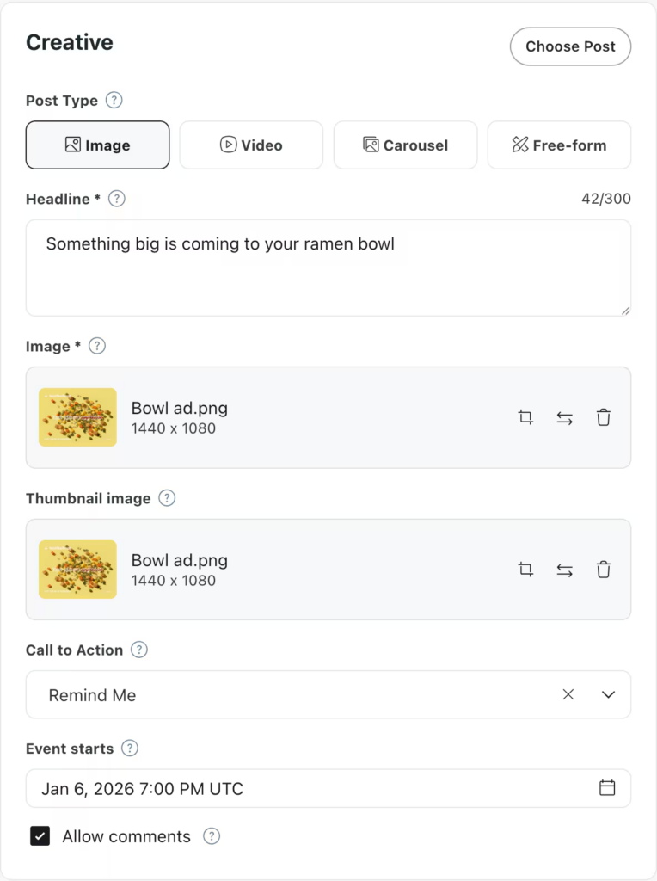Crop the main Bowl ad.png image

pos(525,418)
